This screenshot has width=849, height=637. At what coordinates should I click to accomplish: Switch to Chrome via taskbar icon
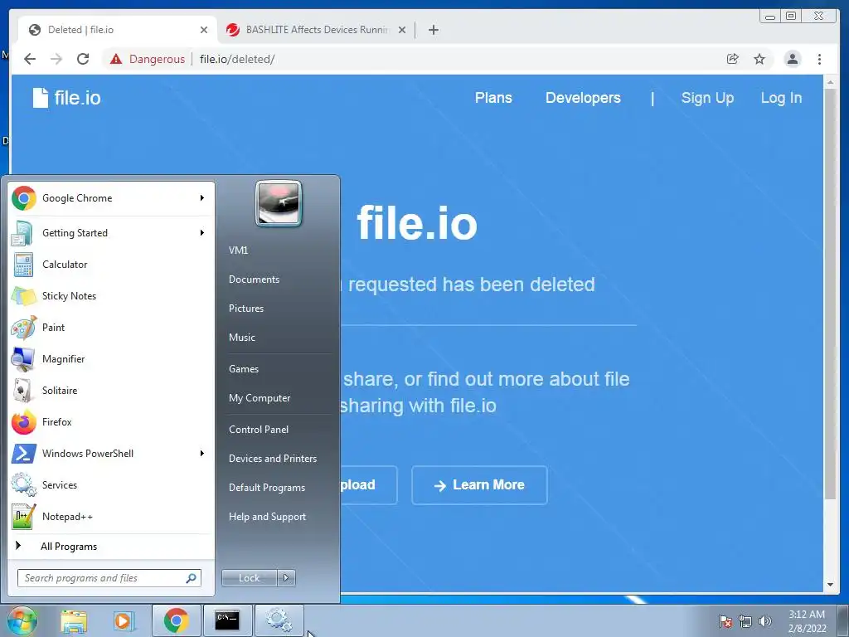[176, 620]
